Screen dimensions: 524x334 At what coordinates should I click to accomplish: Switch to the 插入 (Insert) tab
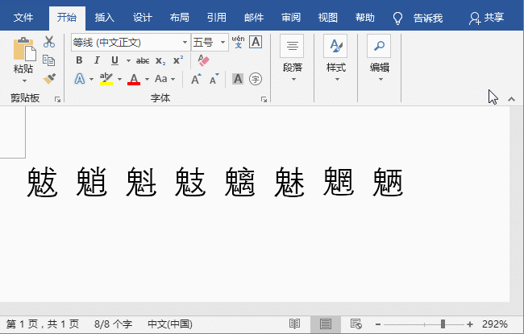[104, 17]
